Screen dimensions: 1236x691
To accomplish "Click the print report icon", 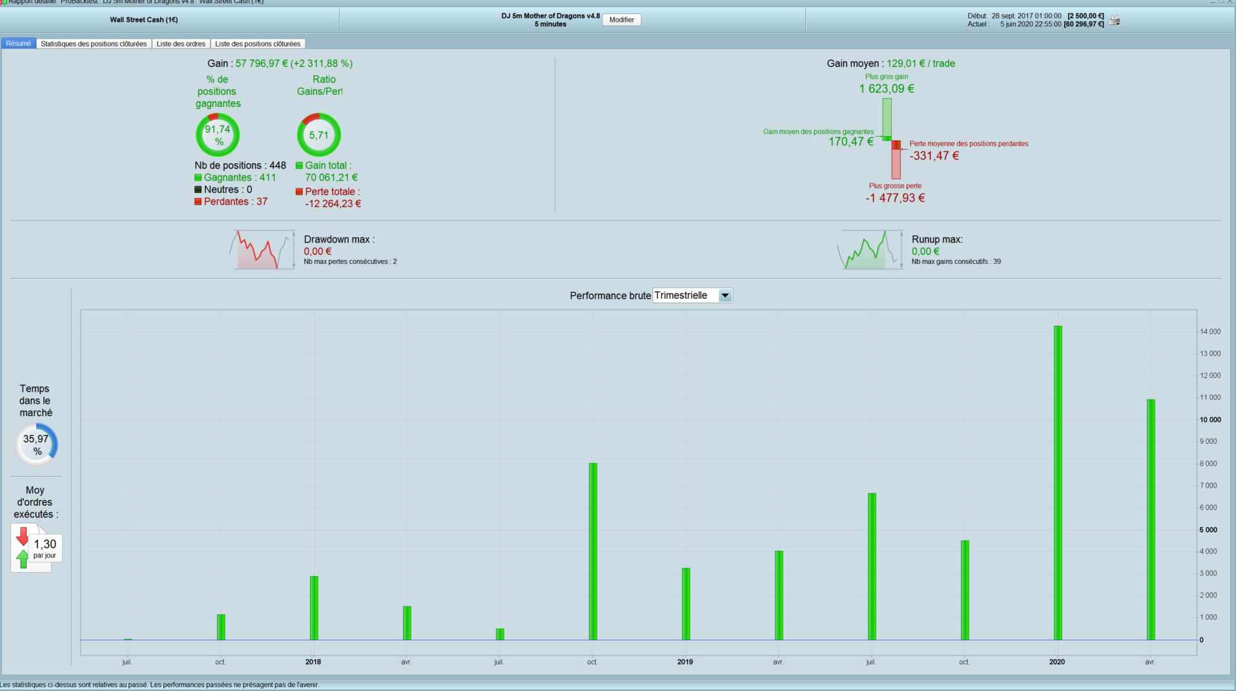I will click(x=1114, y=20).
